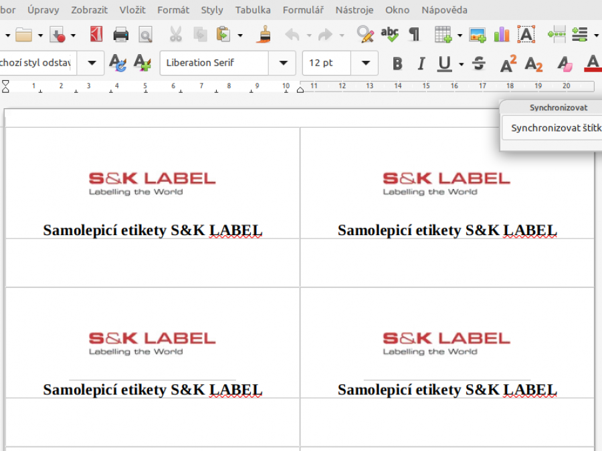Image resolution: width=602 pixels, height=451 pixels.
Task: Click Update Selected Style icon
Action: click(x=118, y=63)
